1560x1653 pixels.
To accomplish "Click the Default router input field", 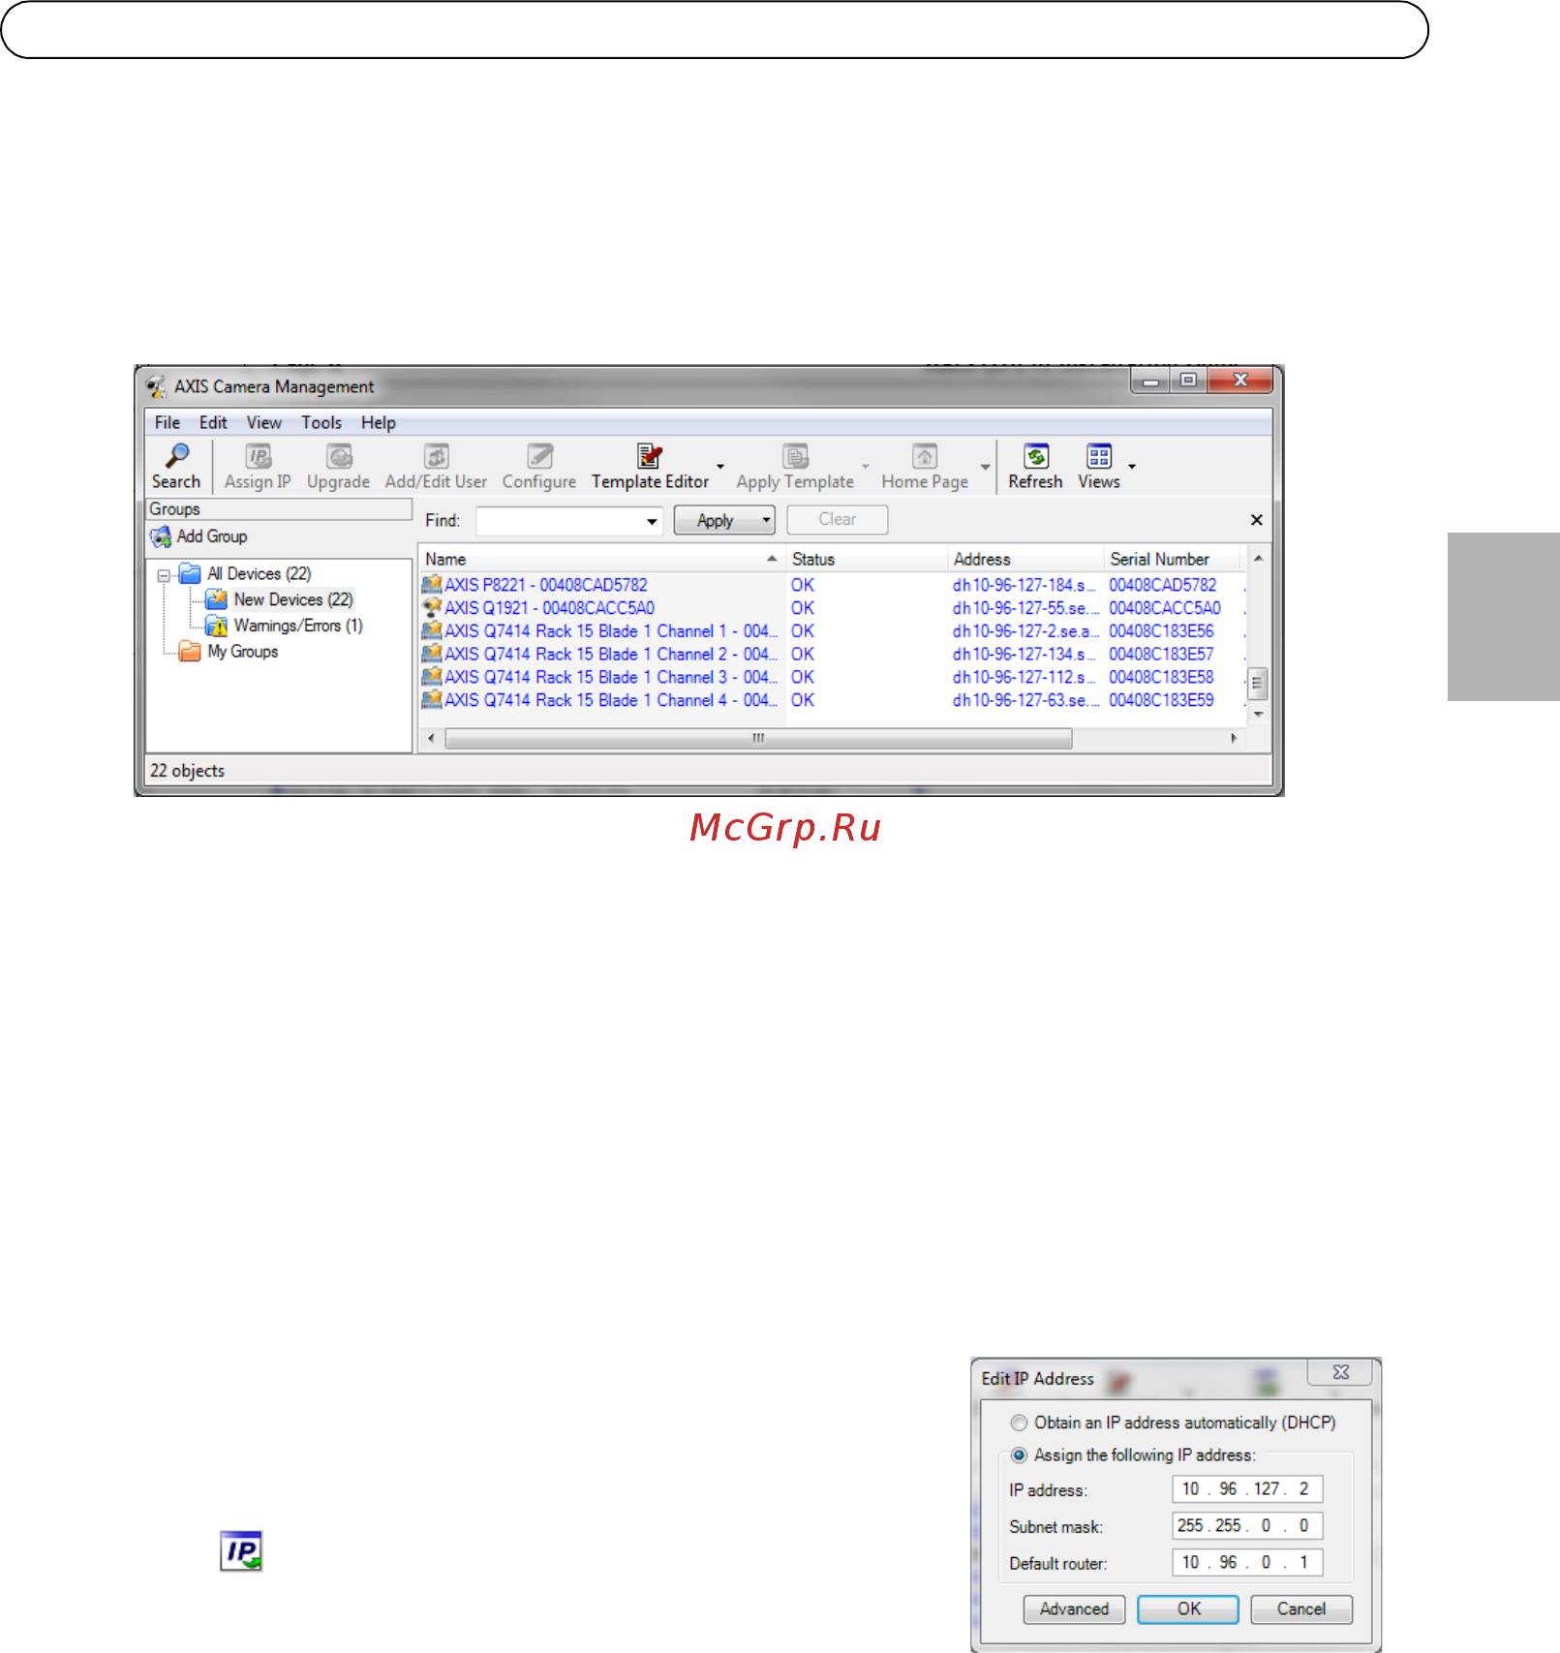I will 1247,1563.
